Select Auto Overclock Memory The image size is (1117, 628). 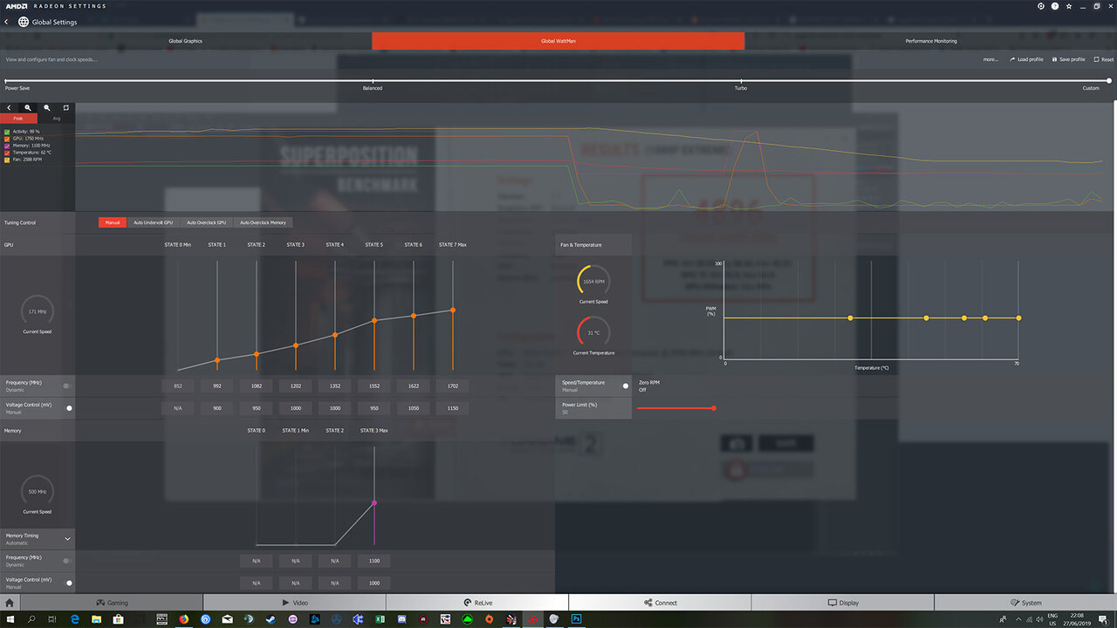point(263,222)
